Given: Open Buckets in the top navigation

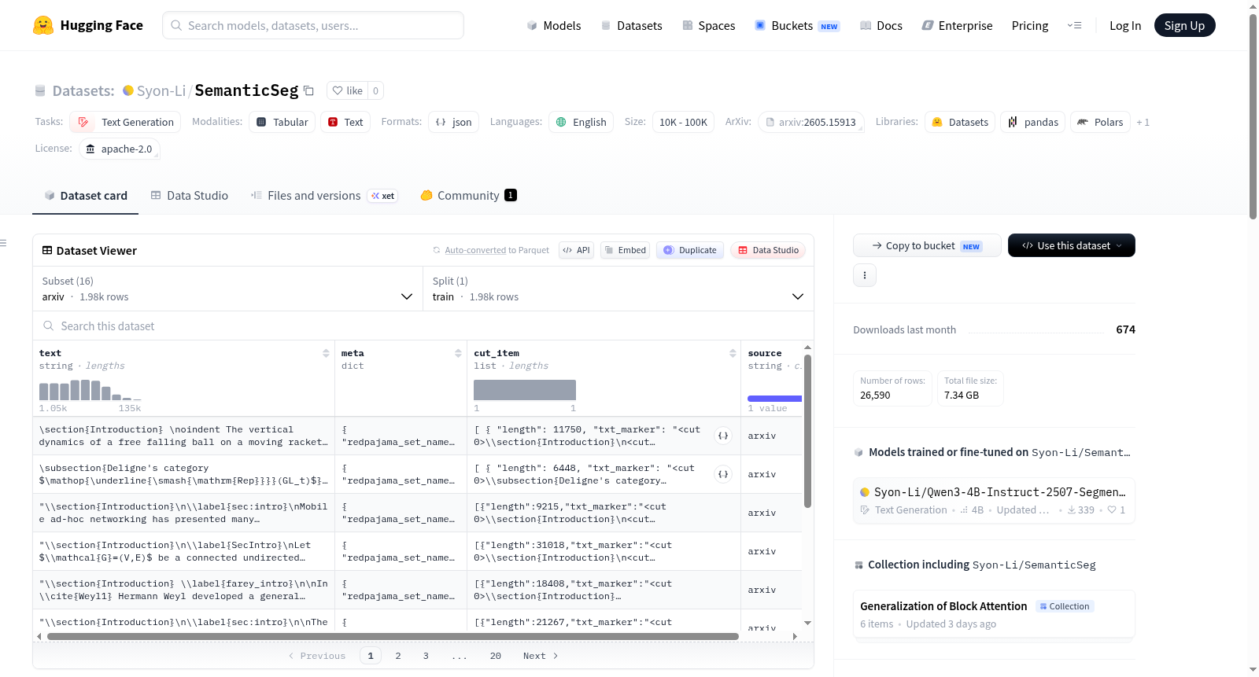Looking at the screenshot, I should point(797,26).
